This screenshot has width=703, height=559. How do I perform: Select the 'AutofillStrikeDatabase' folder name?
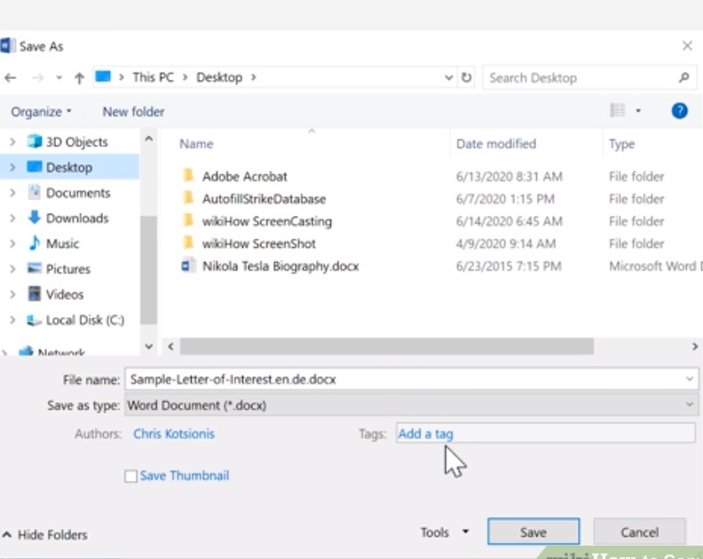pyautogui.click(x=265, y=199)
